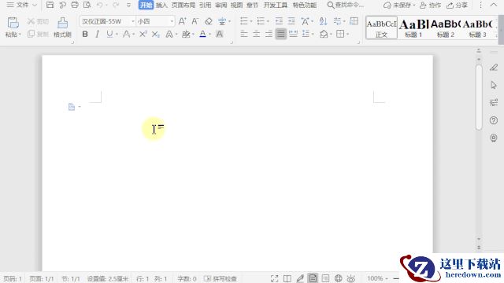Image resolution: width=504 pixels, height=283 pixels.
Task: Open the help question mark in sidebar
Action: click(494, 120)
